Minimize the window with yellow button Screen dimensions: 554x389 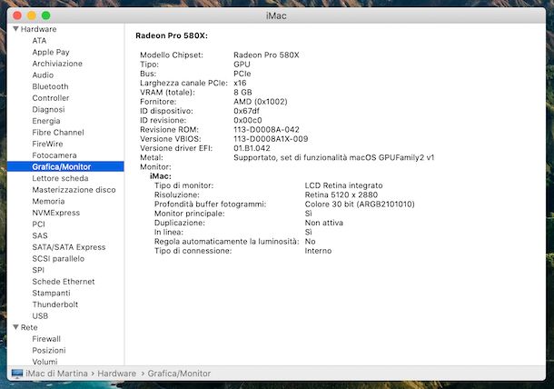pyautogui.click(x=32, y=15)
